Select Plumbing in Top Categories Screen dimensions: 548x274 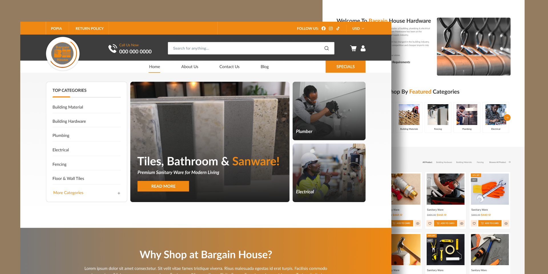61,136
